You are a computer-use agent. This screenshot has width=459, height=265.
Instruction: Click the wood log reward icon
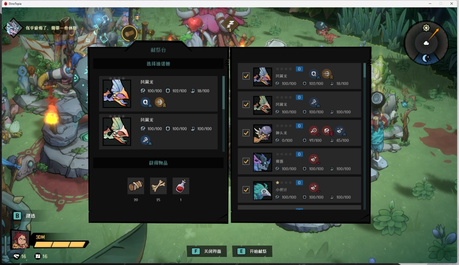click(136, 186)
